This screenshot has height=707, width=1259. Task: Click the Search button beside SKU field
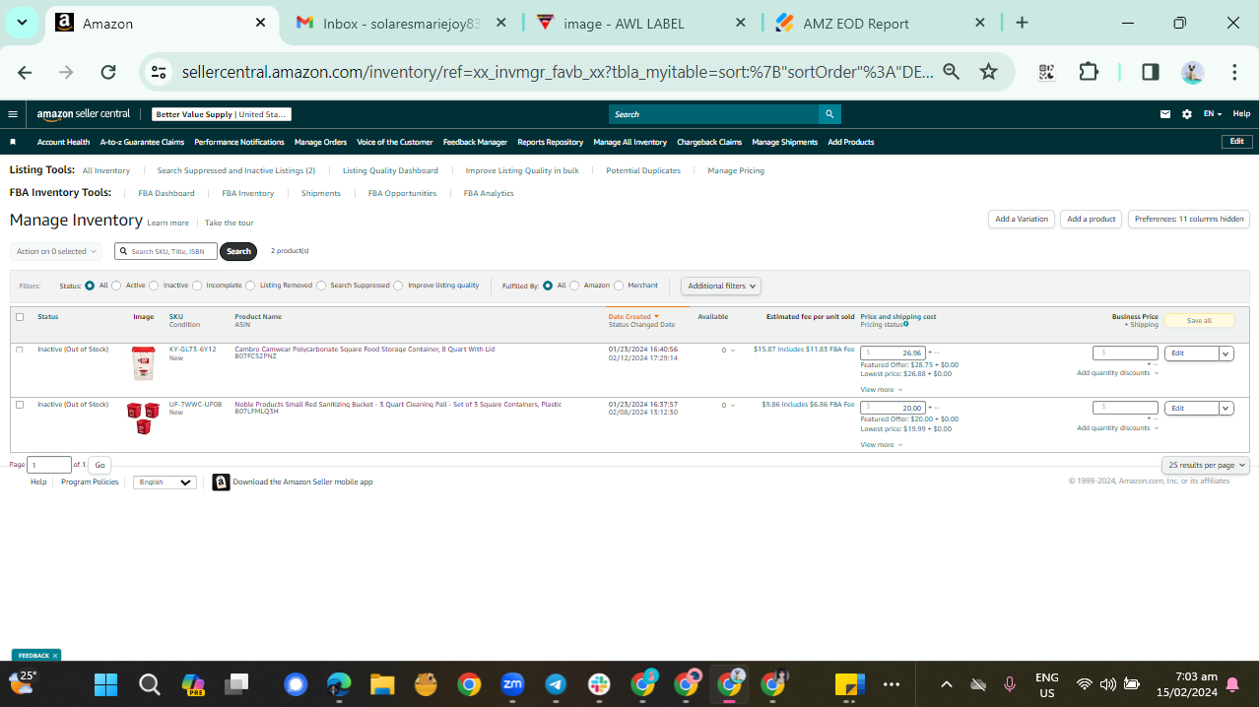[x=238, y=251]
